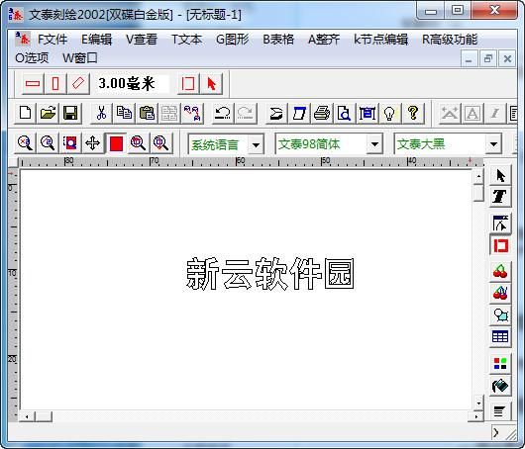Click the yellow question mark help icon
This screenshot has width=525, height=449.
click(x=413, y=113)
